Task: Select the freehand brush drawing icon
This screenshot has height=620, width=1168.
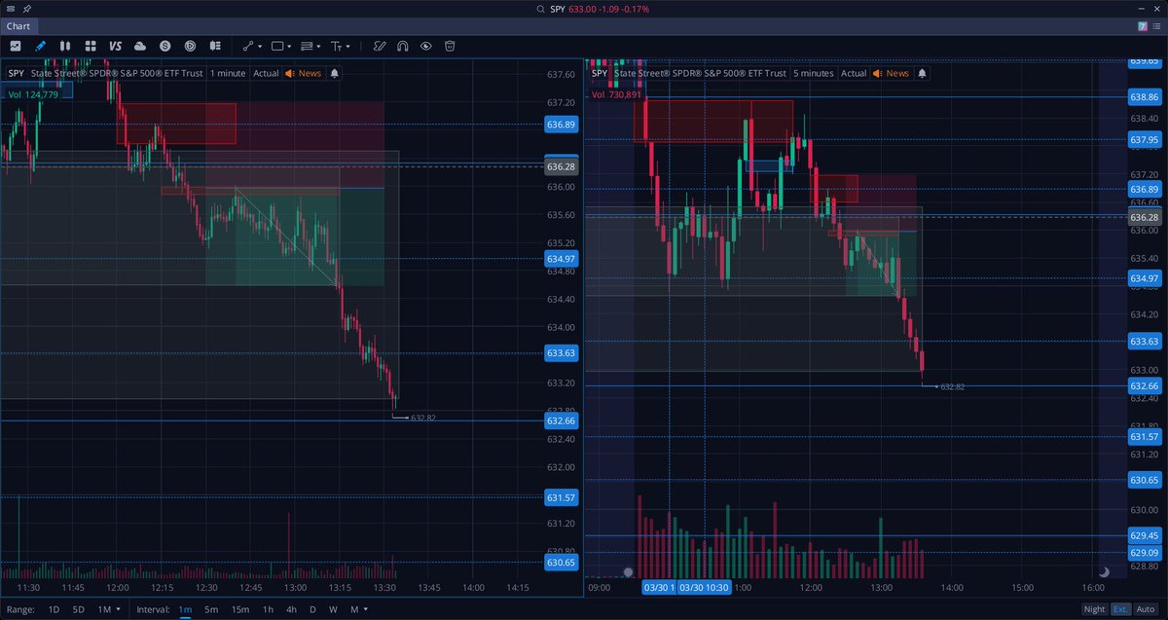Action: click(379, 45)
